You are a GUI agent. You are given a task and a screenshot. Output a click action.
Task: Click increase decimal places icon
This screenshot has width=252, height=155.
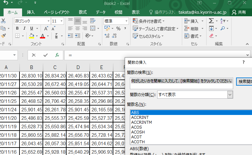107,36
